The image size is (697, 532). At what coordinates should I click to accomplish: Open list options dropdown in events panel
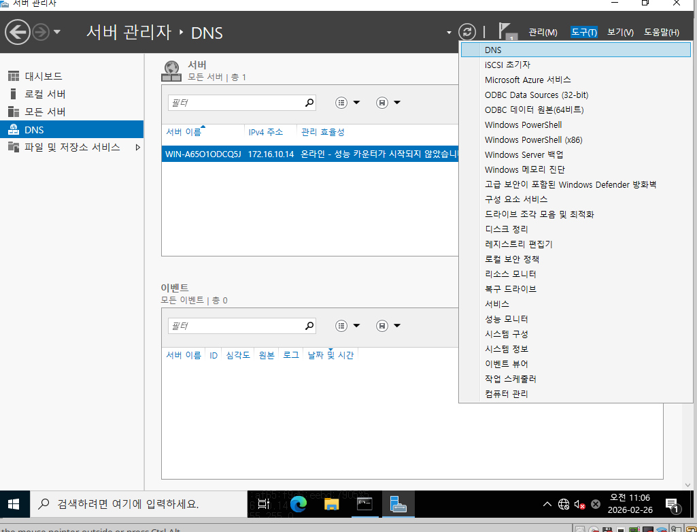[x=347, y=326]
